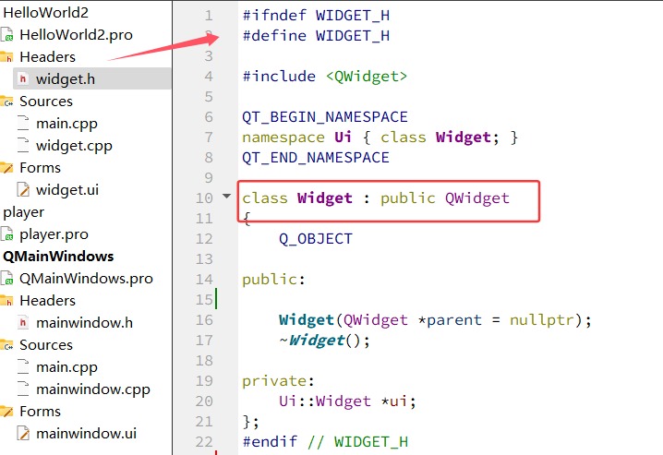Click the Headers folder icon above mainwindow.h
Image resolution: width=663 pixels, height=455 pixels.
pyautogui.click(x=6, y=301)
